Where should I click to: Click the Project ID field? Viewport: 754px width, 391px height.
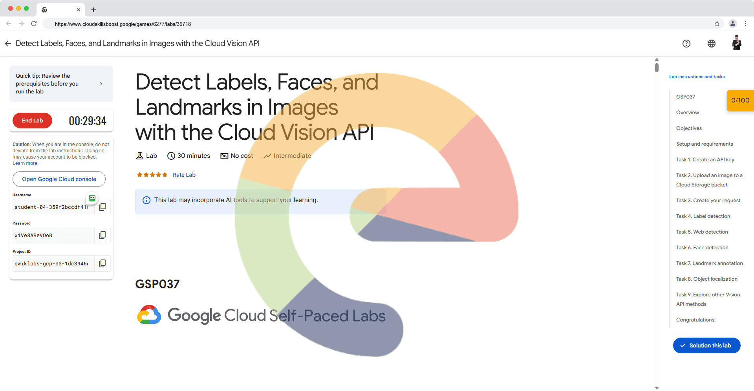(x=53, y=263)
